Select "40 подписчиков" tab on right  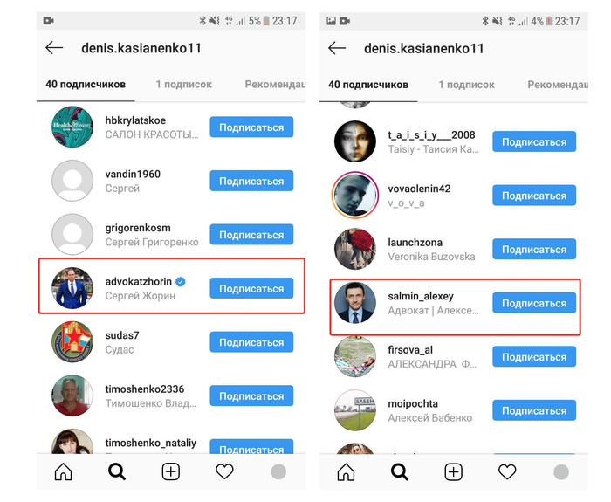tap(368, 85)
